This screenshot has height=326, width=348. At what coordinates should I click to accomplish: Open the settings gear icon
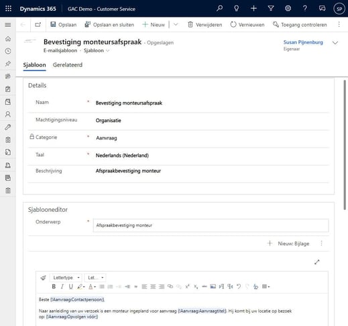[288, 9]
